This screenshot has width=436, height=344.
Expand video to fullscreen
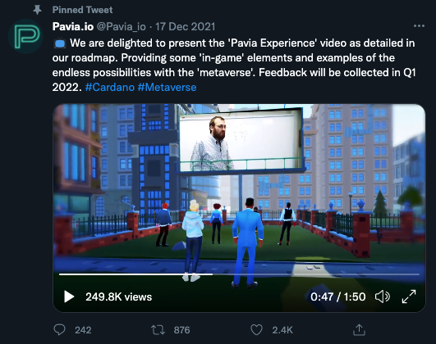pos(409,296)
